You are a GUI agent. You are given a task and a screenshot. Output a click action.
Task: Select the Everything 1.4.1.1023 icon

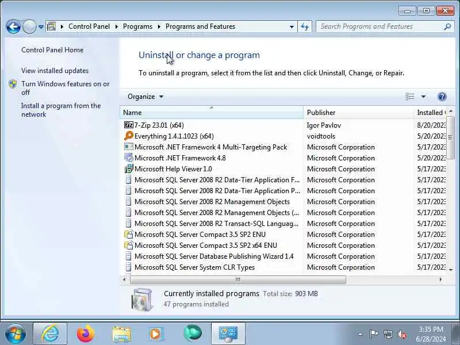click(x=128, y=136)
